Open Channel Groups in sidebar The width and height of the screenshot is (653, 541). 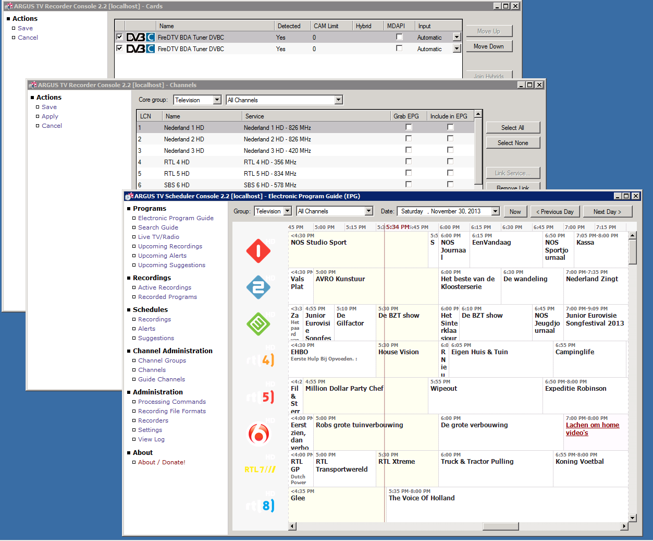pyautogui.click(x=162, y=360)
